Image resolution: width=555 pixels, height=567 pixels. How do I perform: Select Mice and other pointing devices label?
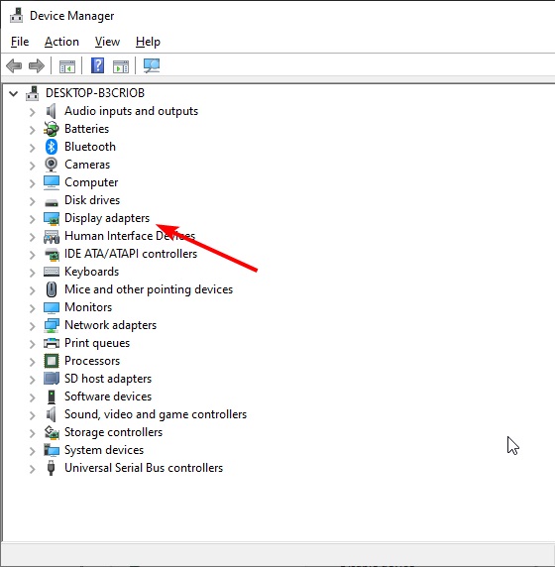[x=149, y=289]
